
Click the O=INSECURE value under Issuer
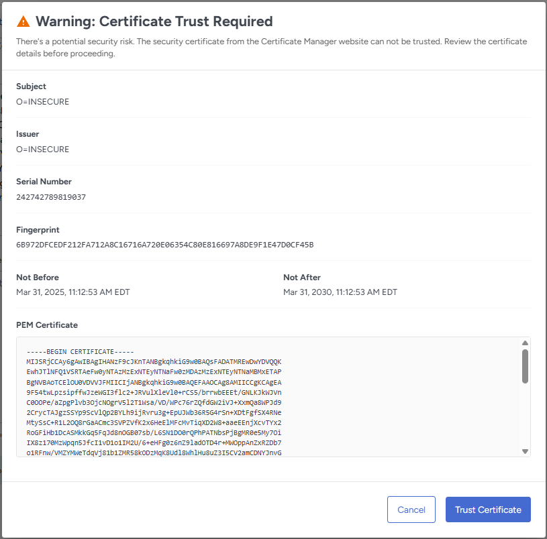click(x=42, y=149)
